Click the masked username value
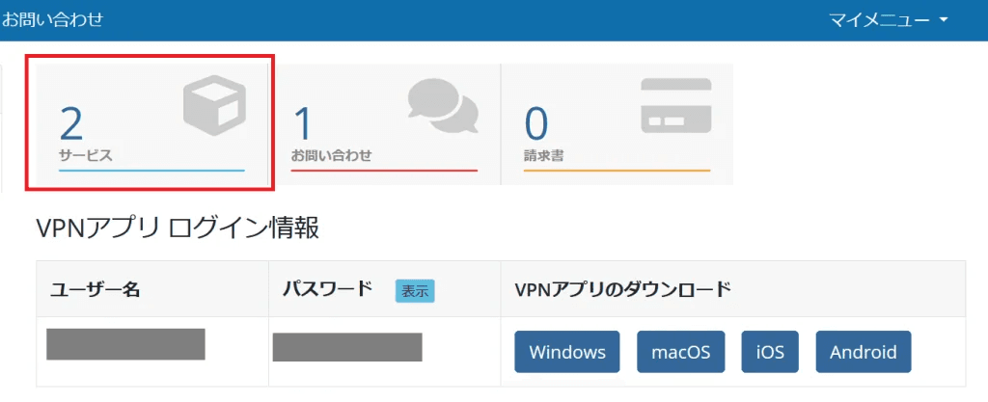 pos(125,344)
